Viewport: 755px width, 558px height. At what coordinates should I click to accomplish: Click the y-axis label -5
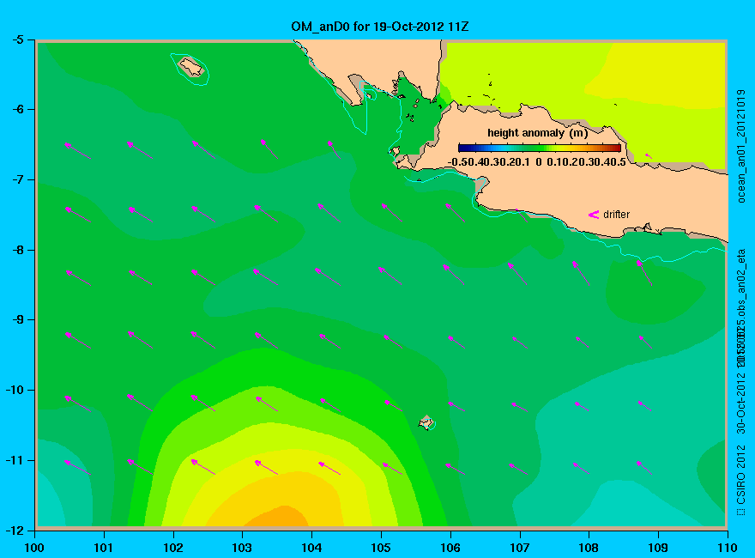17,39
